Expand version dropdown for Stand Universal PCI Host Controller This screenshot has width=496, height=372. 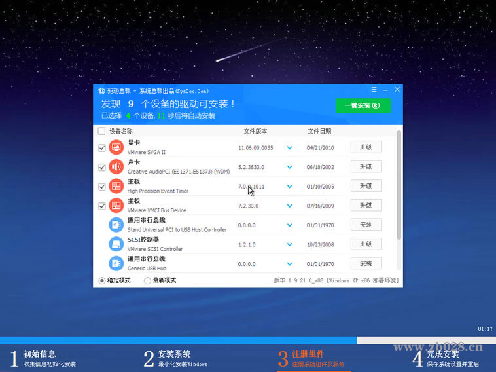pyautogui.click(x=289, y=225)
